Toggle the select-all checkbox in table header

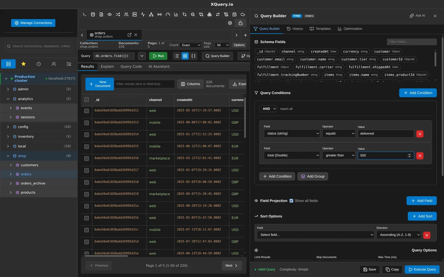[87, 100]
